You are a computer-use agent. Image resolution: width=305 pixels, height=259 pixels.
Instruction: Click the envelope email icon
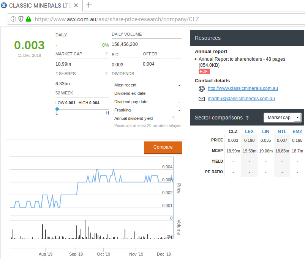click(202, 99)
